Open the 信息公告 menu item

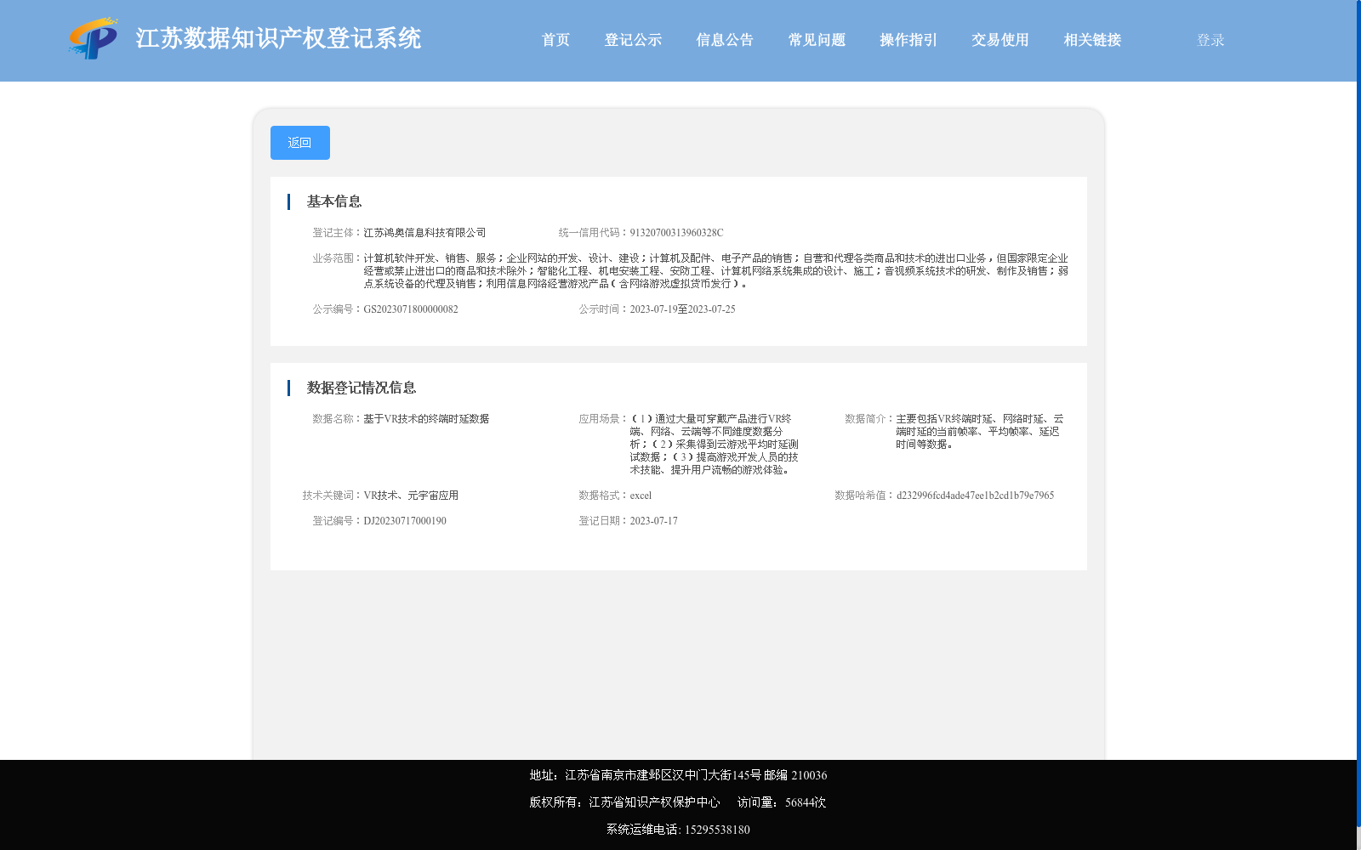[x=725, y=40]
